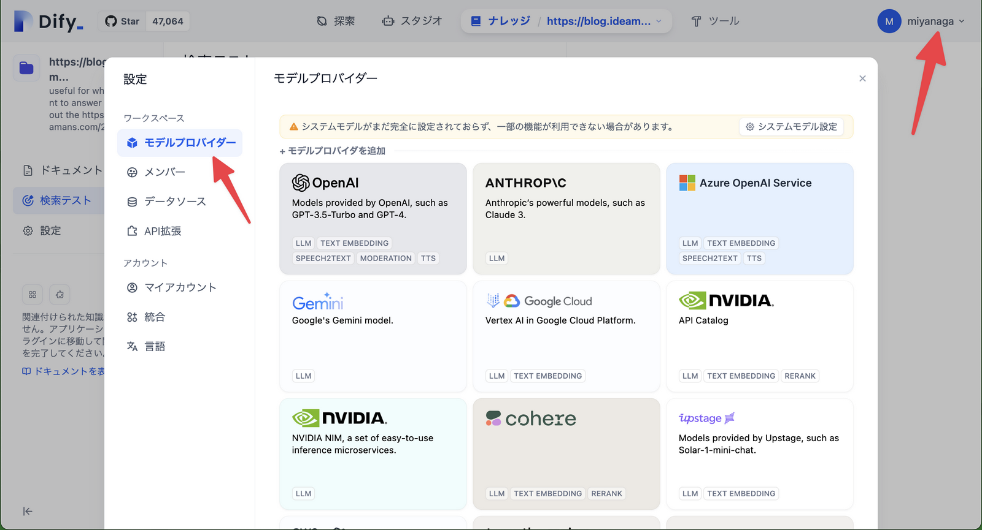
Task: Click the OpenAI logo icon
Action: click(x=301, y=183)
